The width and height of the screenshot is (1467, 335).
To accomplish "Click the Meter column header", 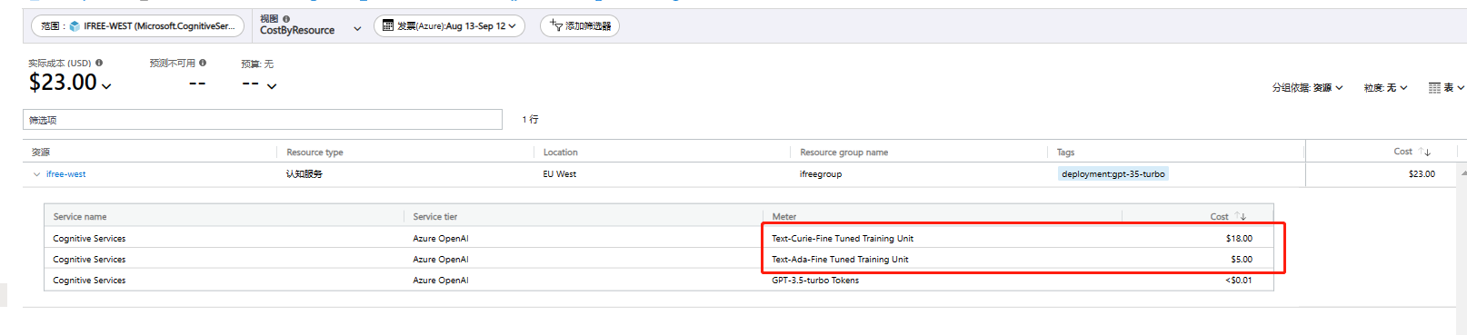I will click(784, 217).
